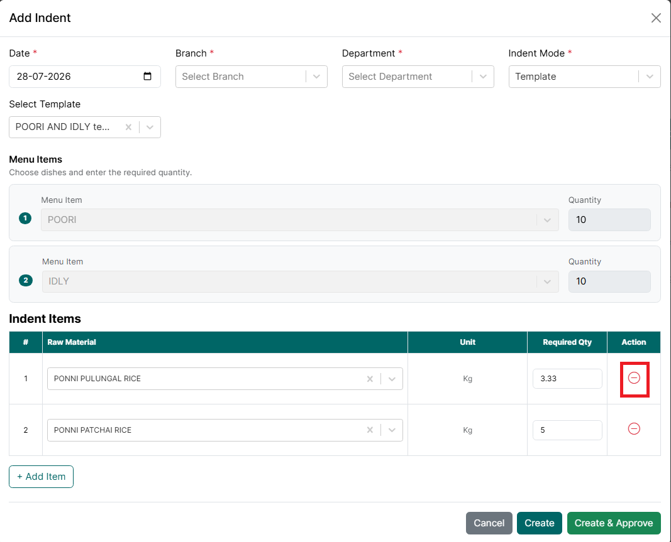Clear the POORI AND IDLY template selection
671x542 pixels.
point(128,127)
